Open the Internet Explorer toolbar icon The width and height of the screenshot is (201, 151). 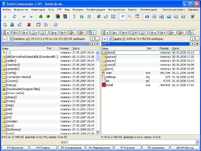(99, 17)
